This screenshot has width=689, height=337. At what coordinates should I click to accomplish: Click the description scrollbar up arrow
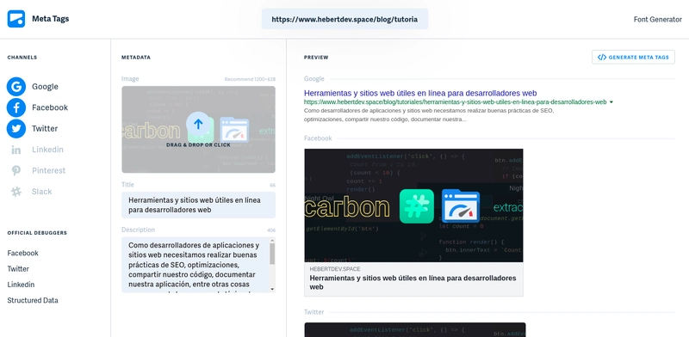[x=272, y=240]
